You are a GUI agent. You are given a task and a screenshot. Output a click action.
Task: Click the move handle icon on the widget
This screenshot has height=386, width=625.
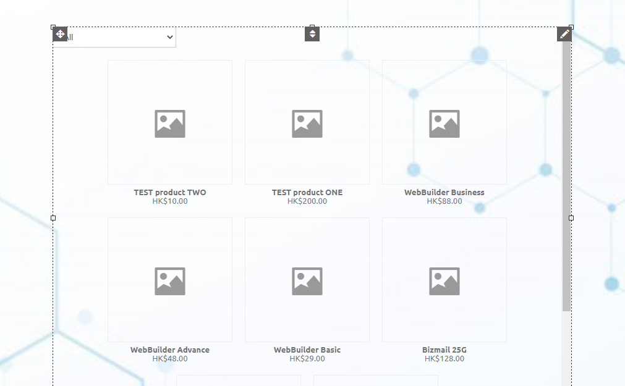pos(60,34)
